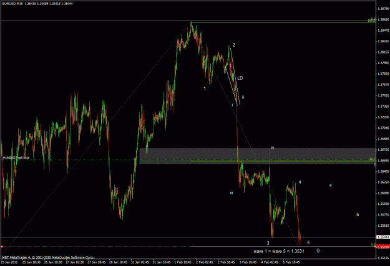Select the gray shaded resistance zone rectangle

(x=257, y=156)
